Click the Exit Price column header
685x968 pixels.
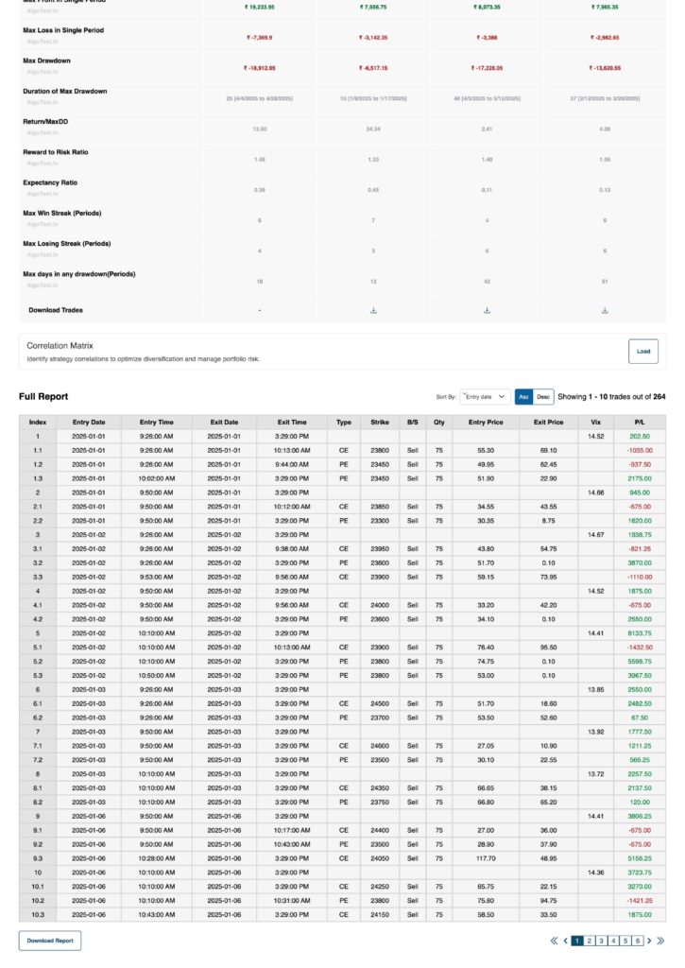[549, 423]
